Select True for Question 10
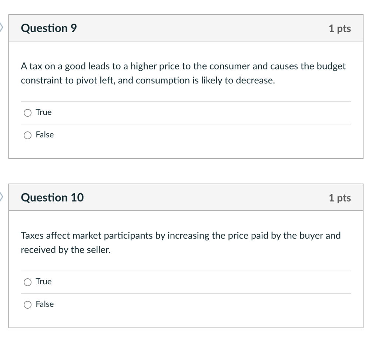The image size is (379, 340). (27, 282)
